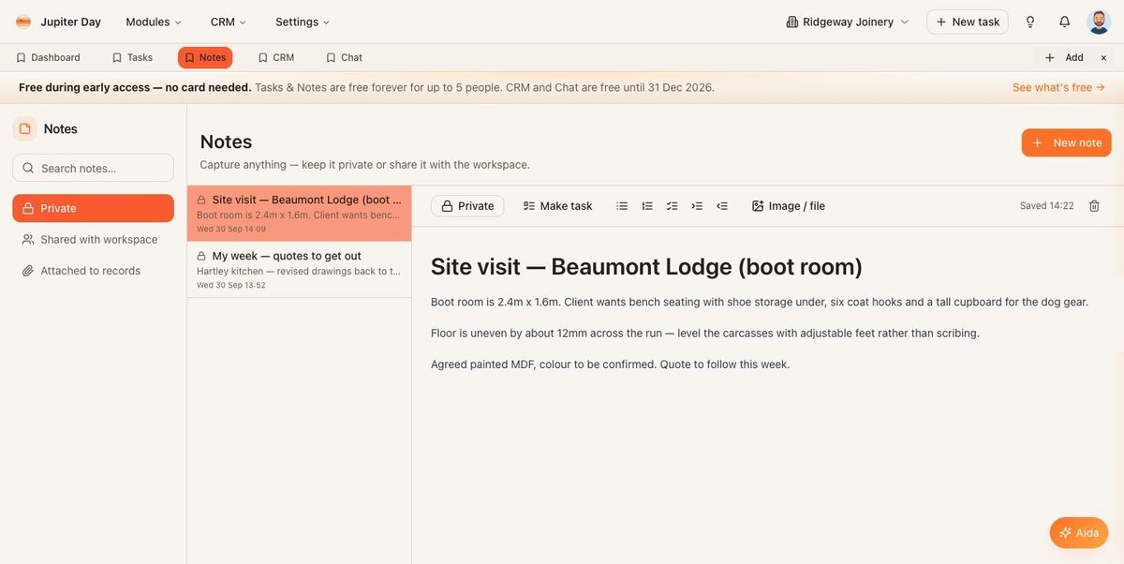Viewport: 1124px width, 564px height.
Task: Decrease indent in note
Action: pos(722,206)
